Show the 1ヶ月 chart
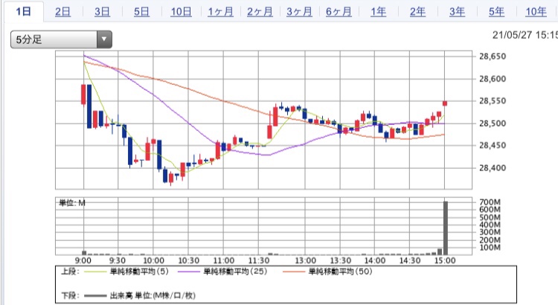This screenshot has height=305, width=558. click(x=221, y=12)
